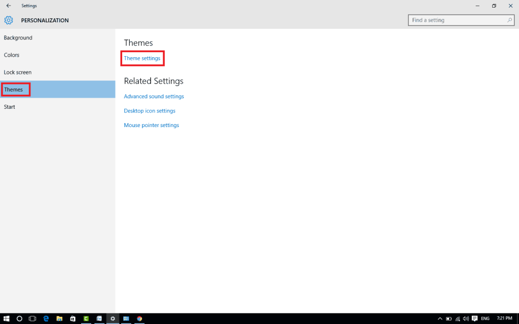Expand hidden icons with the tray chevron
The width and height of the screenshot is (519, 324).
(x=440, y=318)
